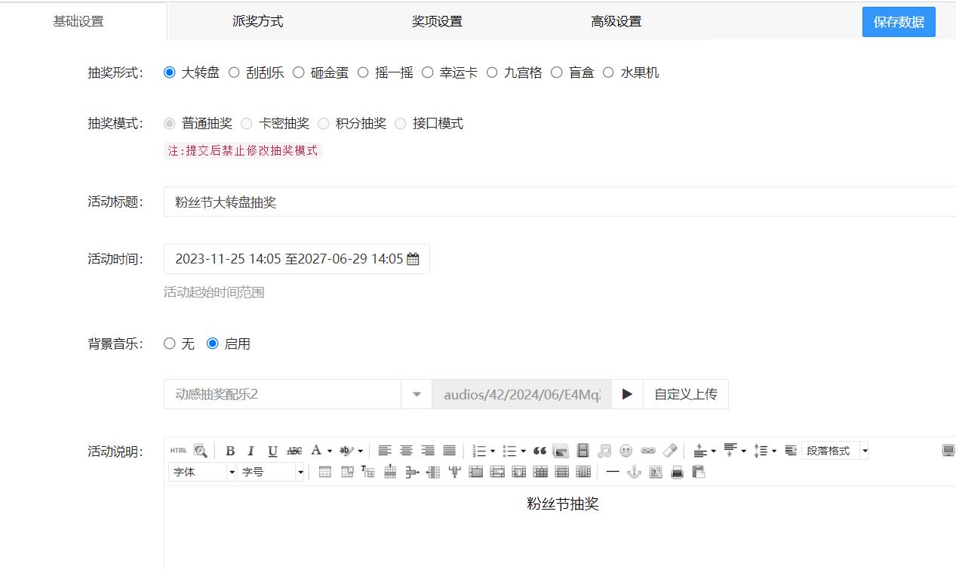Align text left in editor
Image resolution: width=956 pixels, height=570 pixels.
click(x=385, y=451)
